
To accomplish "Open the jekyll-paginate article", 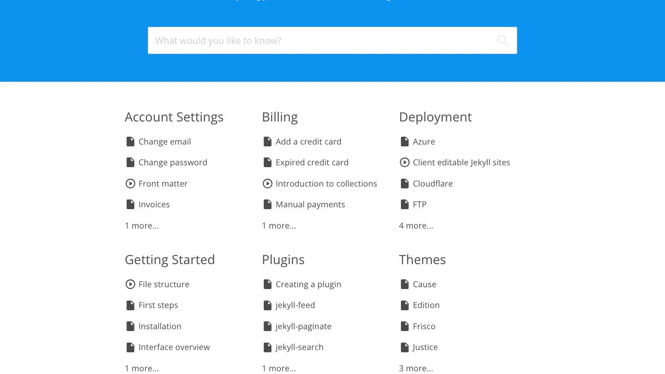I will 303,326.
